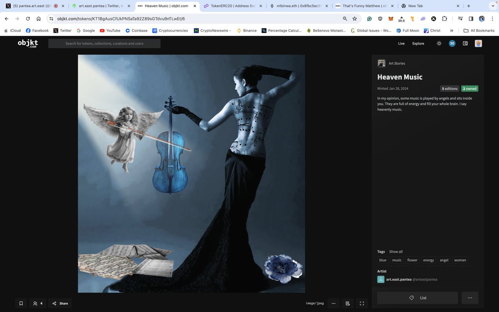Open the All Bookmarks folder
This screenshot has height=312, width=499.
pos(479,30)
